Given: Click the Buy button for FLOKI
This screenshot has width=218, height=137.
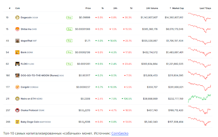Looking at the screenshot, I should click(69, 64).
